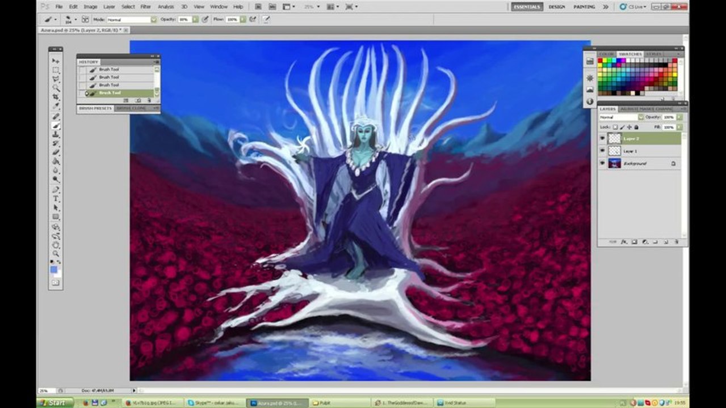726x408 pixels.
Task: Select the Eyedropper tool
Action: [x=56, y=106]
